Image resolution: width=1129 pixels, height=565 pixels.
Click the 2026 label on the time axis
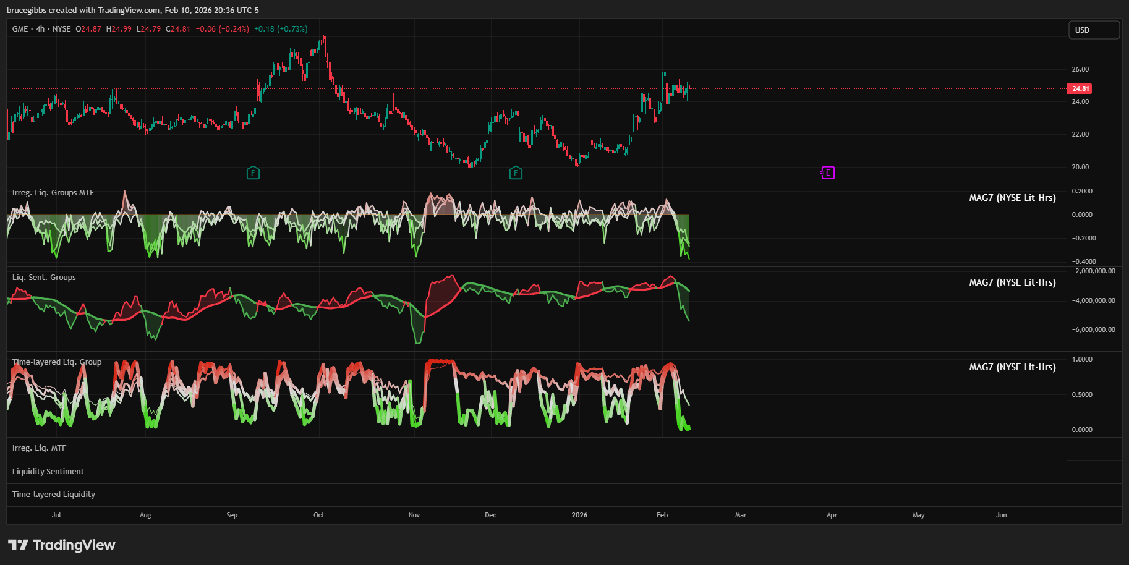(579, 515)
